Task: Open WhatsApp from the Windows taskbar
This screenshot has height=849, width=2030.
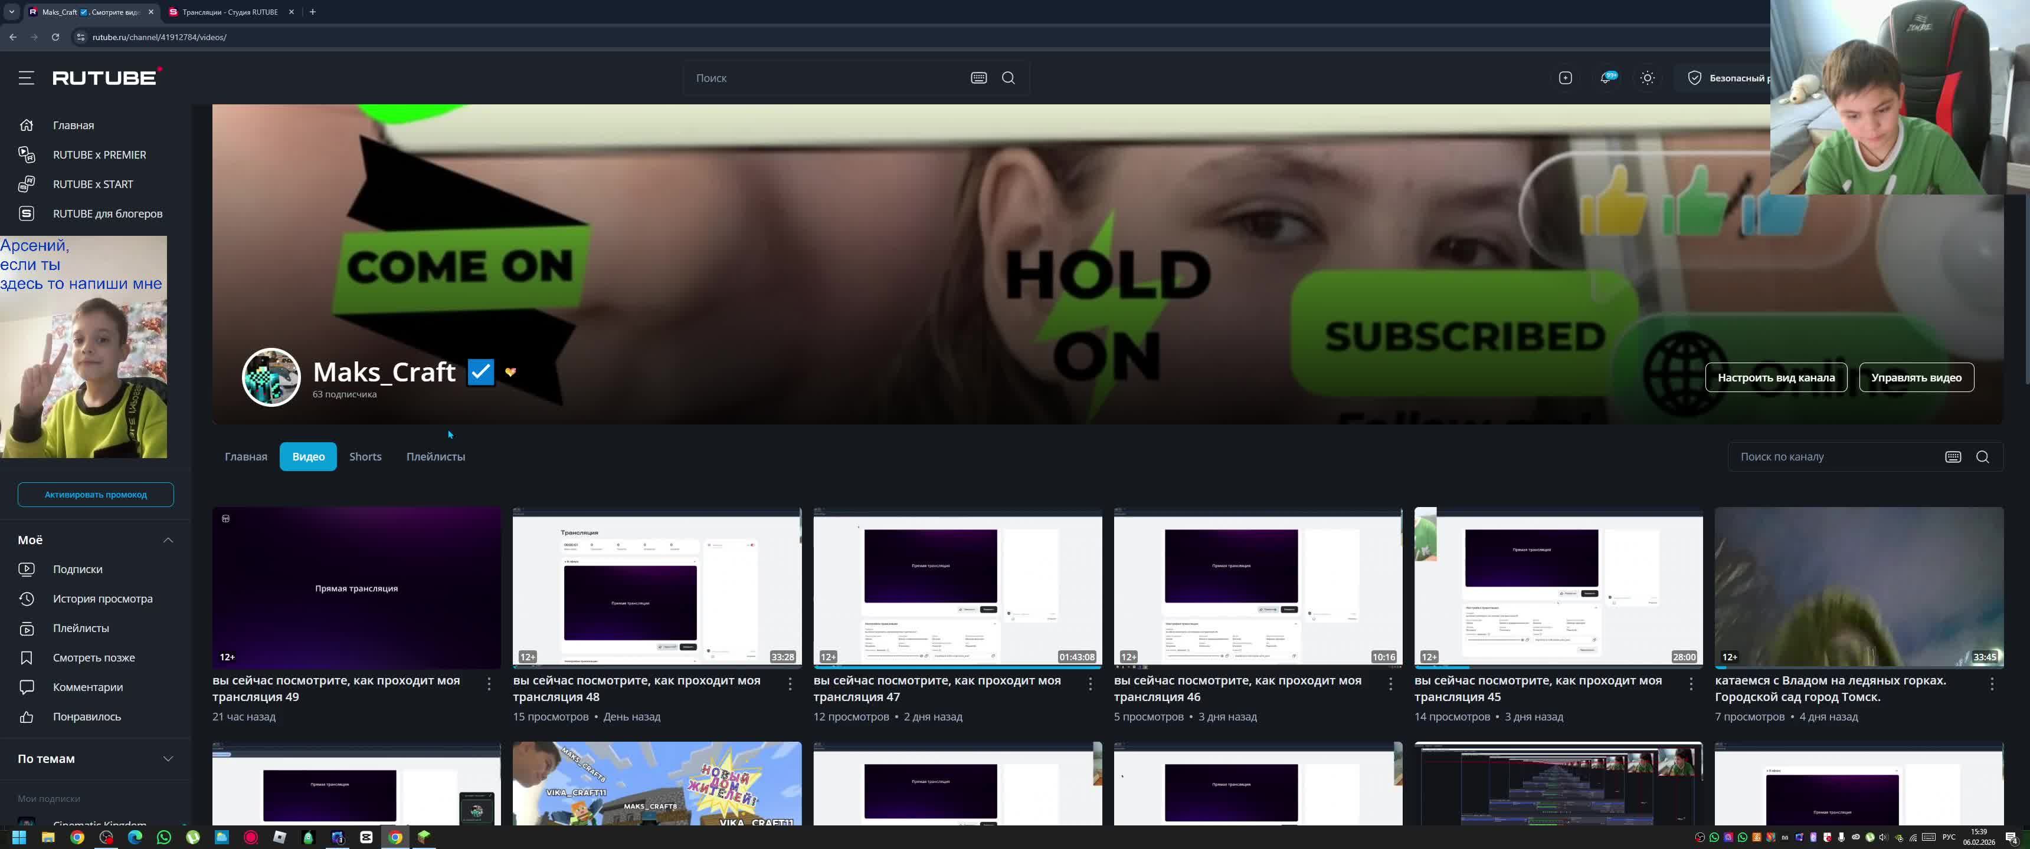Action: point(164,837)
